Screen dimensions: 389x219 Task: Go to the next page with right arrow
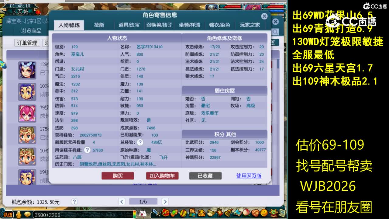click(165, 201)
